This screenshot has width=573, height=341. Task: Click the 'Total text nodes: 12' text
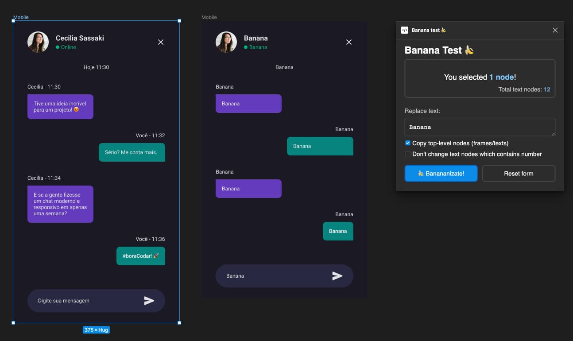[524, 89]
